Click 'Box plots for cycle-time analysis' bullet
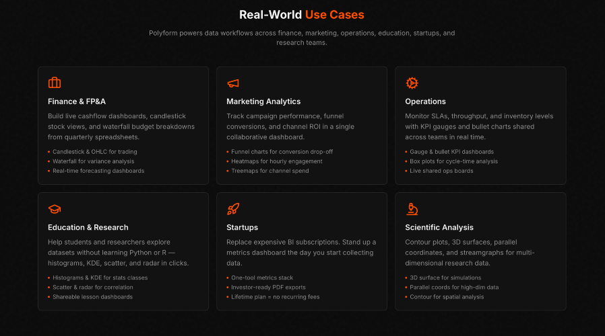Screen dimensions: 605x336 click(x=454, y=161)
